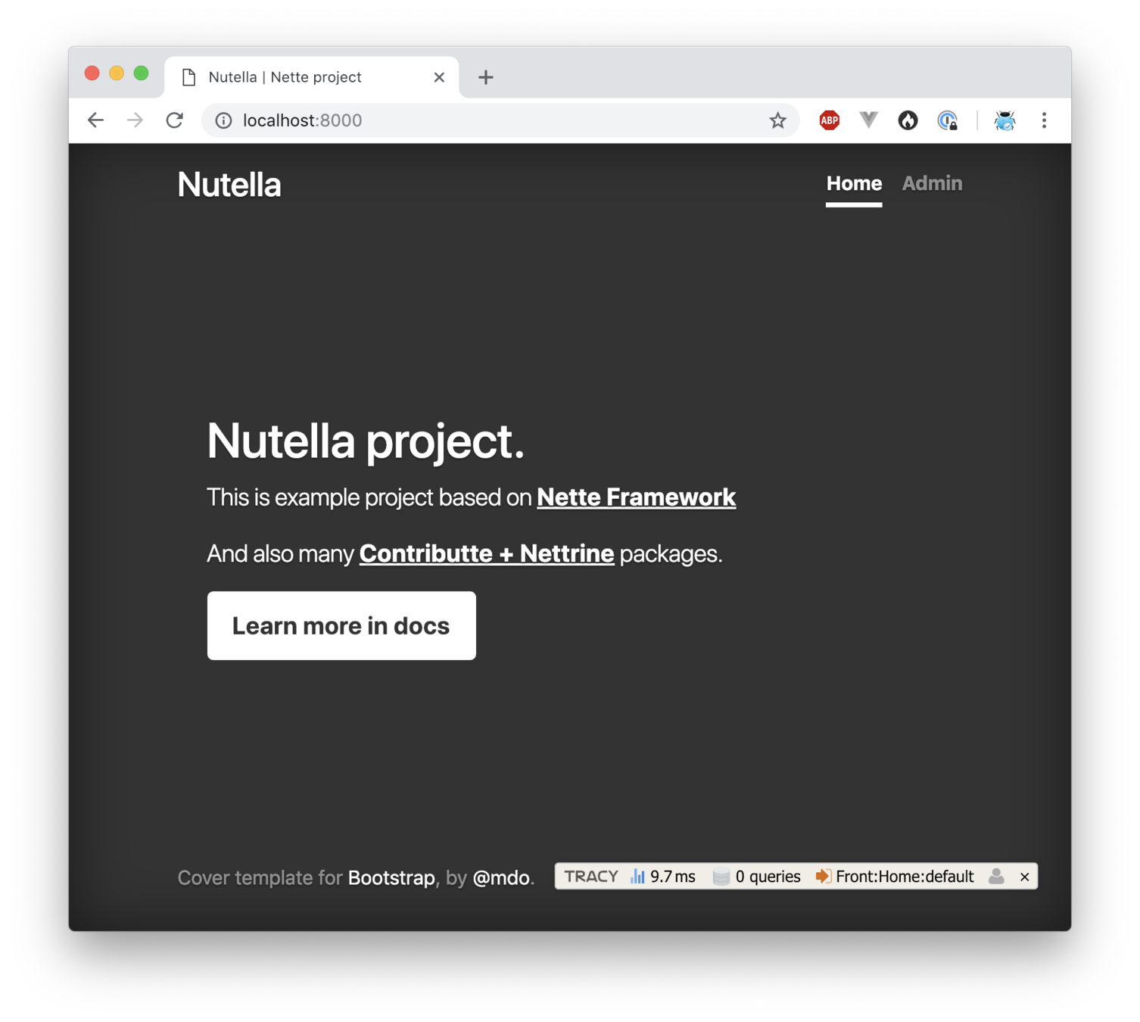Viewport: 1140px width, 1022px height.
Task: Select the Nutella | Nette project tab
Action: click(x=311, y=77)
